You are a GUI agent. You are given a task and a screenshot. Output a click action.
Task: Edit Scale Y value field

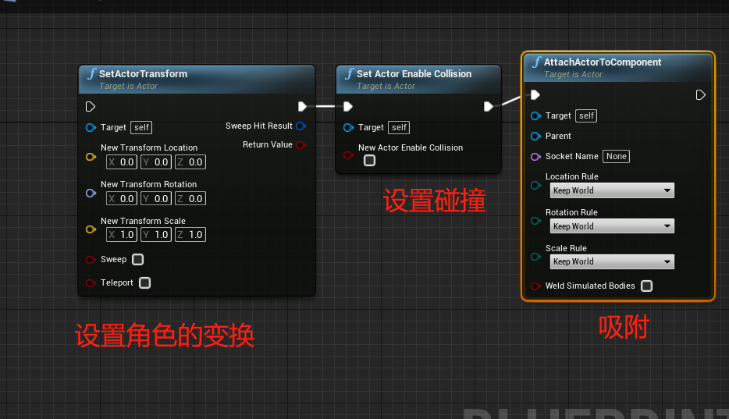[156, 235]
